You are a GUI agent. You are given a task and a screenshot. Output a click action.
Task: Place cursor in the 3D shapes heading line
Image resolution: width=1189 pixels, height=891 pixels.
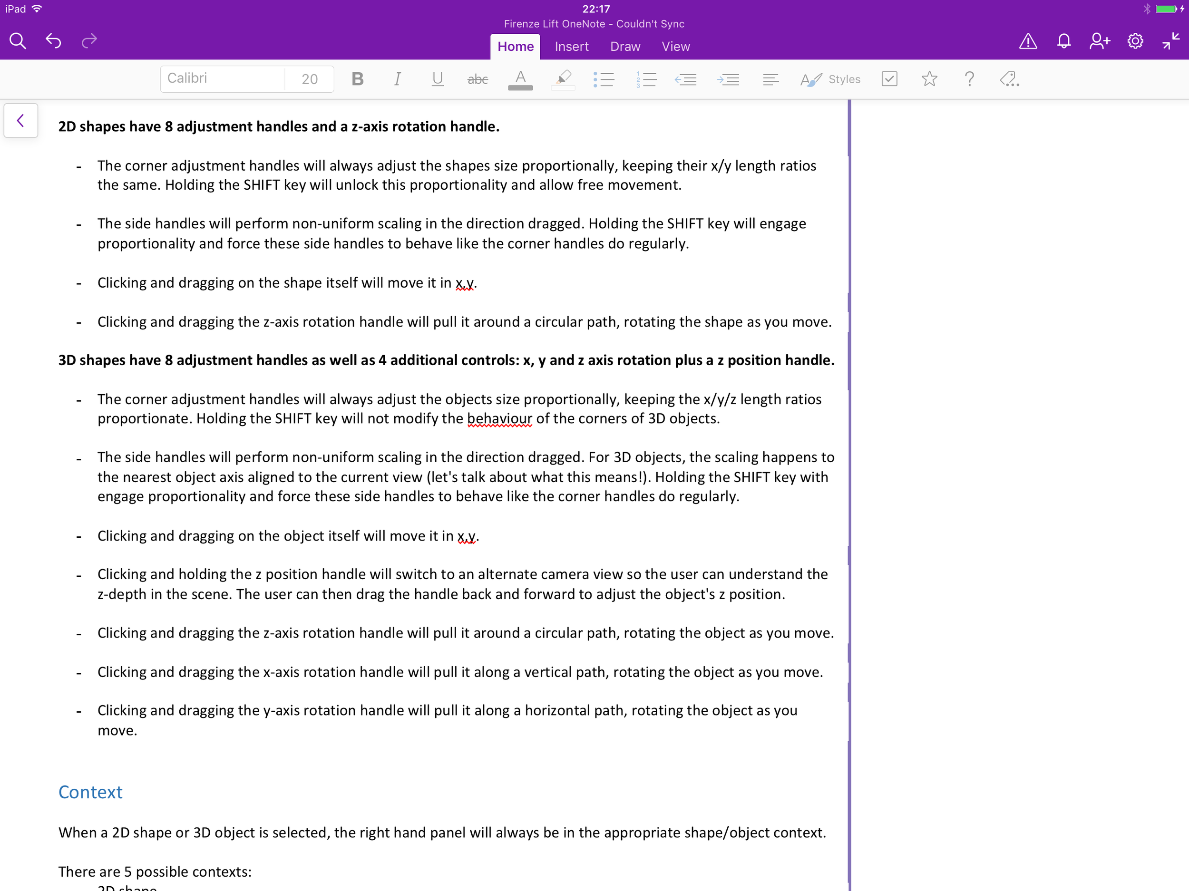point(446,360)
